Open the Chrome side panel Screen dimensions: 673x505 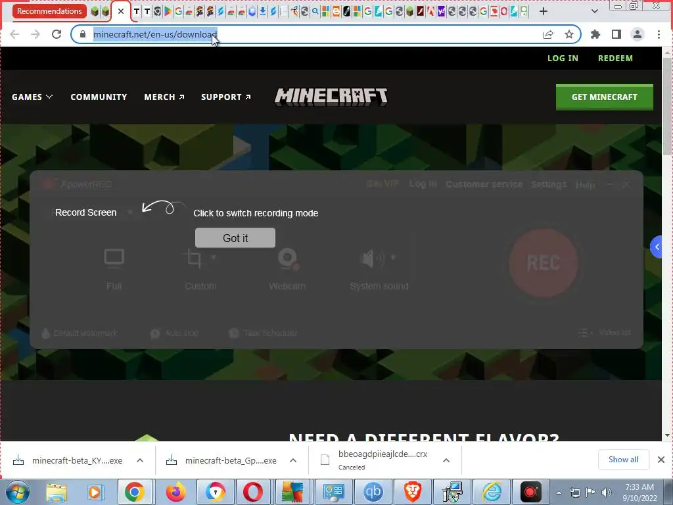click(616, 34)
